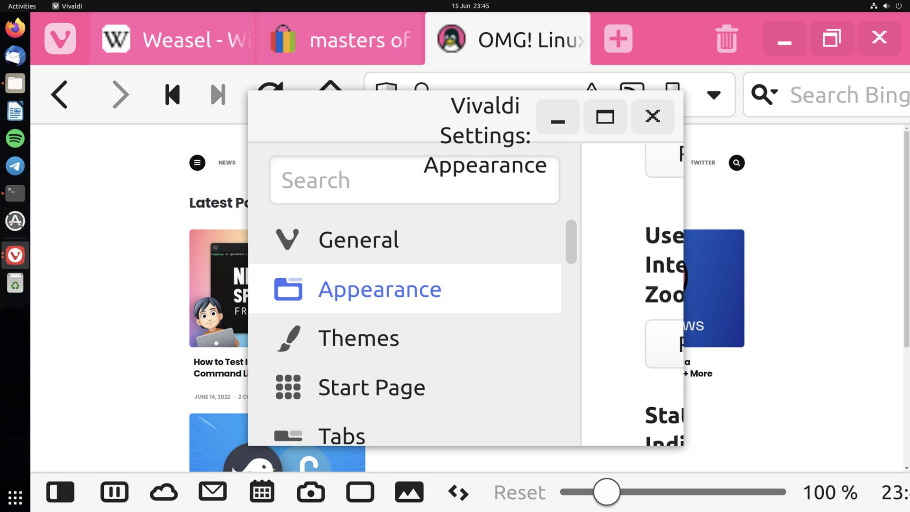Viewport: 910px width, 512px height.
Task: Select Themes in the settings sidebar
Action: (358, 338)
